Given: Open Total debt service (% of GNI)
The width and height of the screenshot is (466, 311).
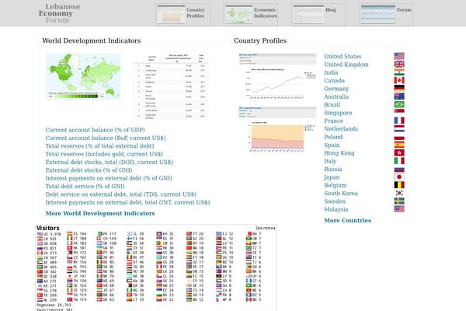Looking at the screenshot, I should click(x=85, y=186).
